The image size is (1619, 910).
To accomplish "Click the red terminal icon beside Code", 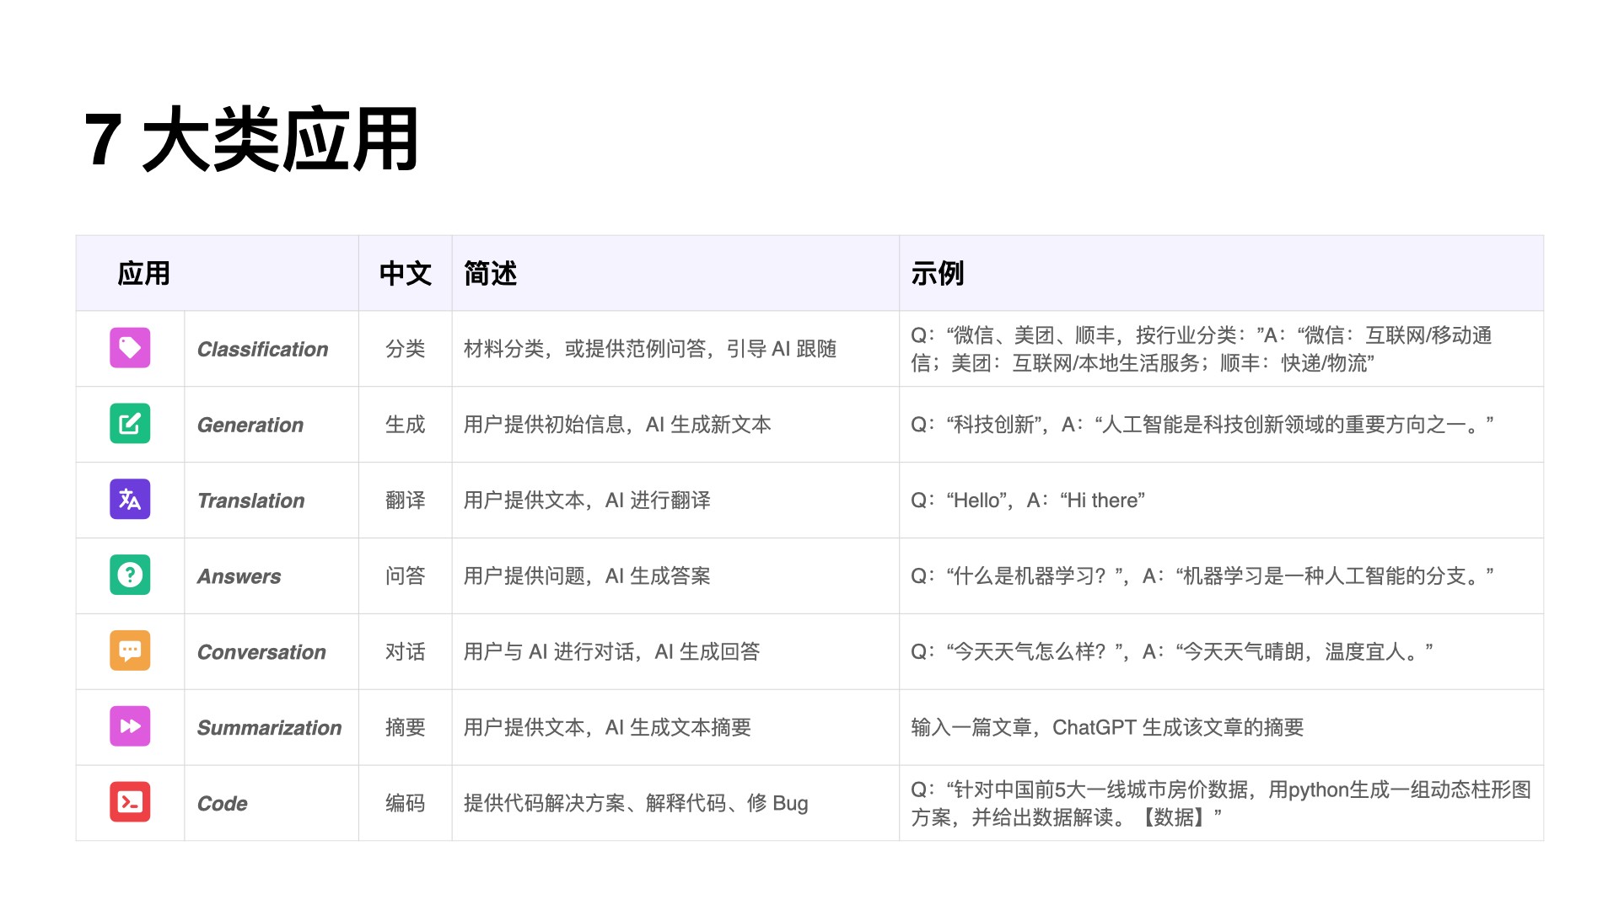I will point(130,803).
